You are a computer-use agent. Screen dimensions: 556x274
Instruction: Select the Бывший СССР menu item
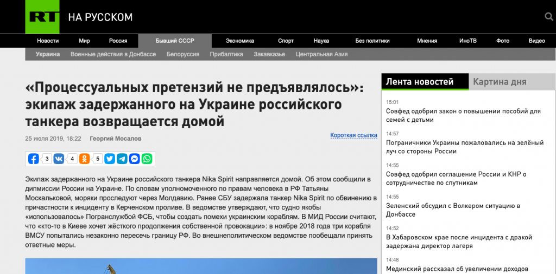[x=175, y=41]
